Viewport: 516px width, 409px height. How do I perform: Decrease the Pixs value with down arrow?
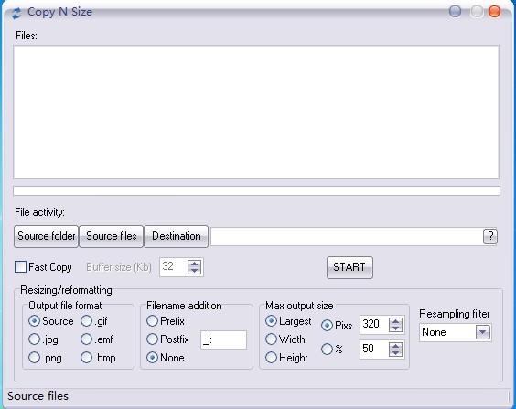395,328
